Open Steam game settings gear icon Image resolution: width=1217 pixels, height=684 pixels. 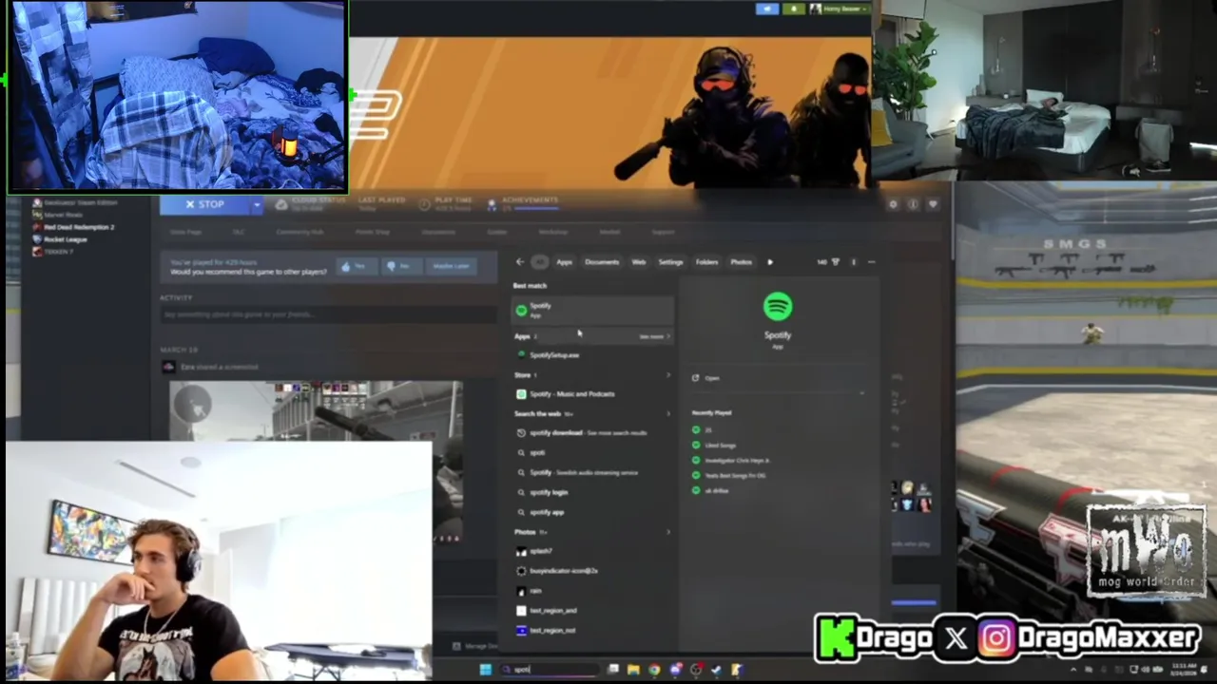pos(893,204)
